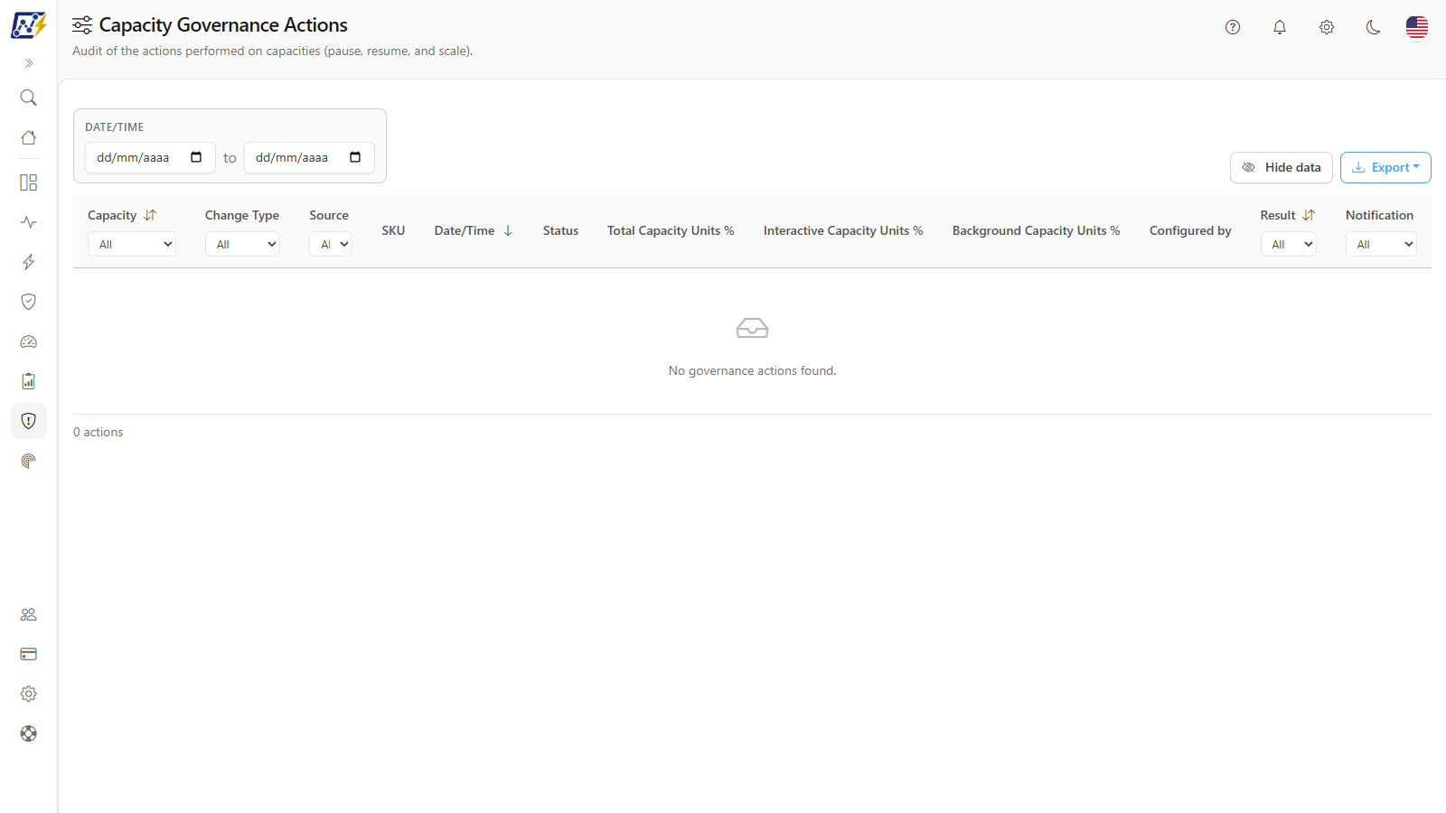Open the Result filter dropdown
Image resolution: width=1446 pixels, height=813 pixels.
(1289, 244)
